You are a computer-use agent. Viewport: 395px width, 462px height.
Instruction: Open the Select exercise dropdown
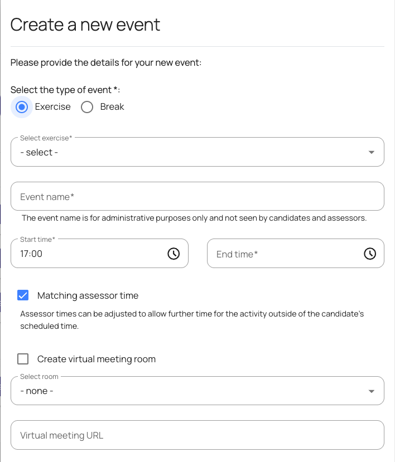(x=190, y=152)
